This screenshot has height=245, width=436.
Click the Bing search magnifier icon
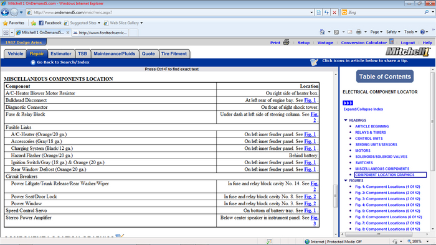pos(427,12)
